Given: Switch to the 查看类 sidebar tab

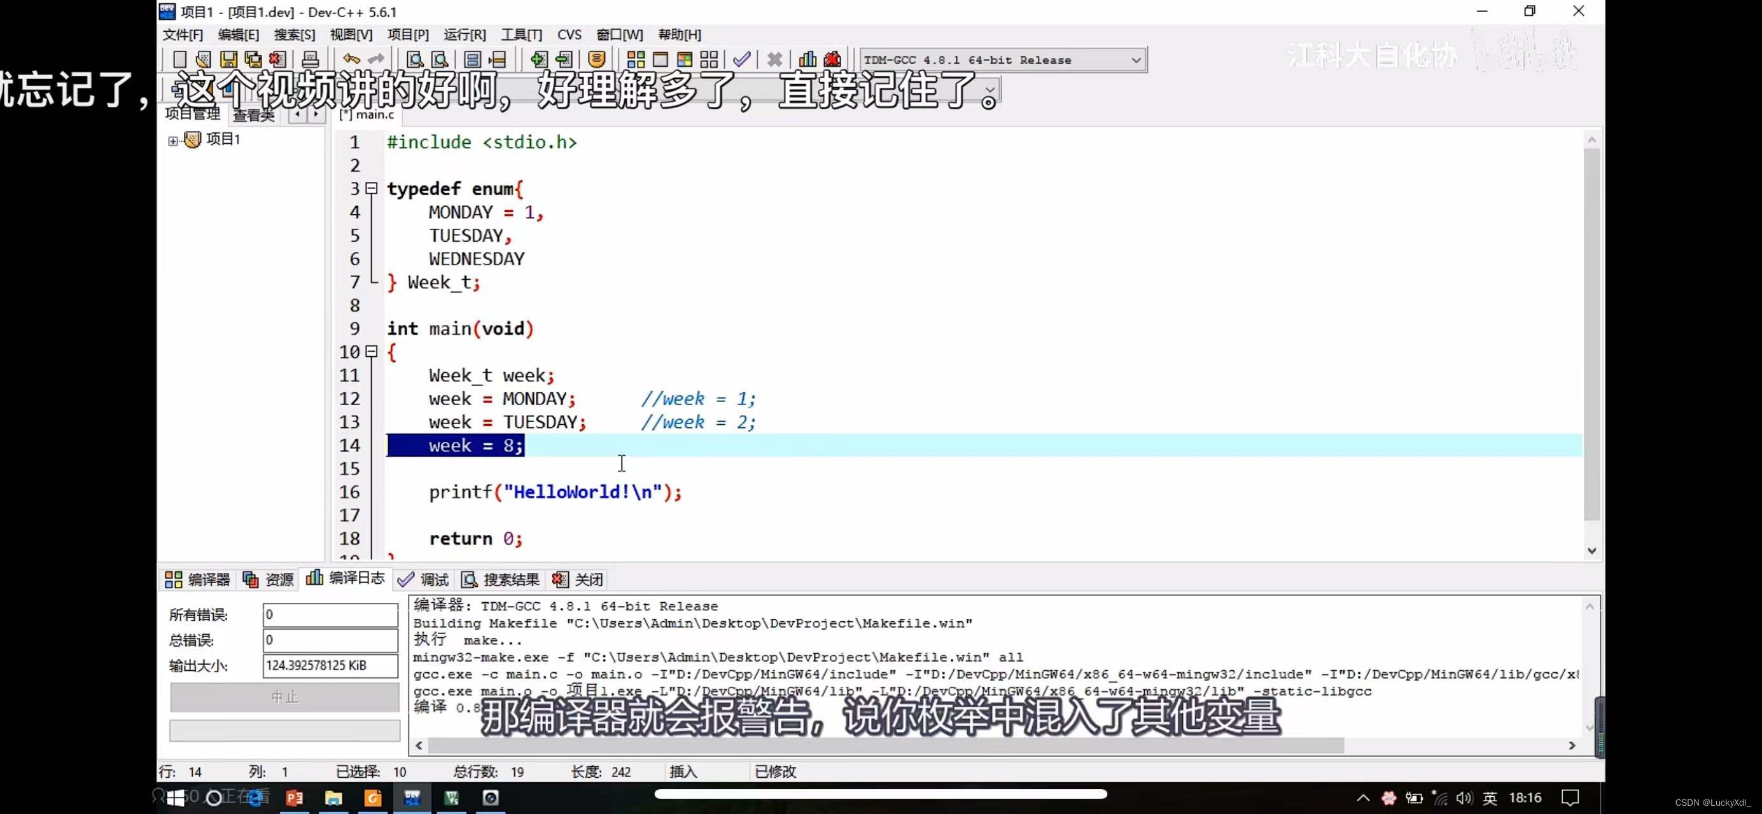Looking at the screenshot, I should point(254,115).
